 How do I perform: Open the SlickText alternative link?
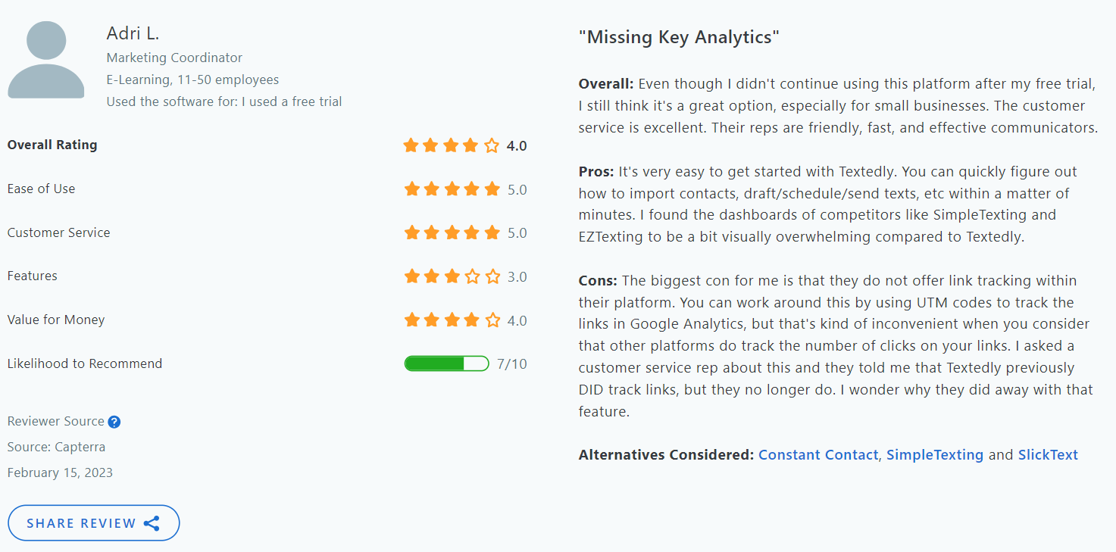pos(1048,455)
